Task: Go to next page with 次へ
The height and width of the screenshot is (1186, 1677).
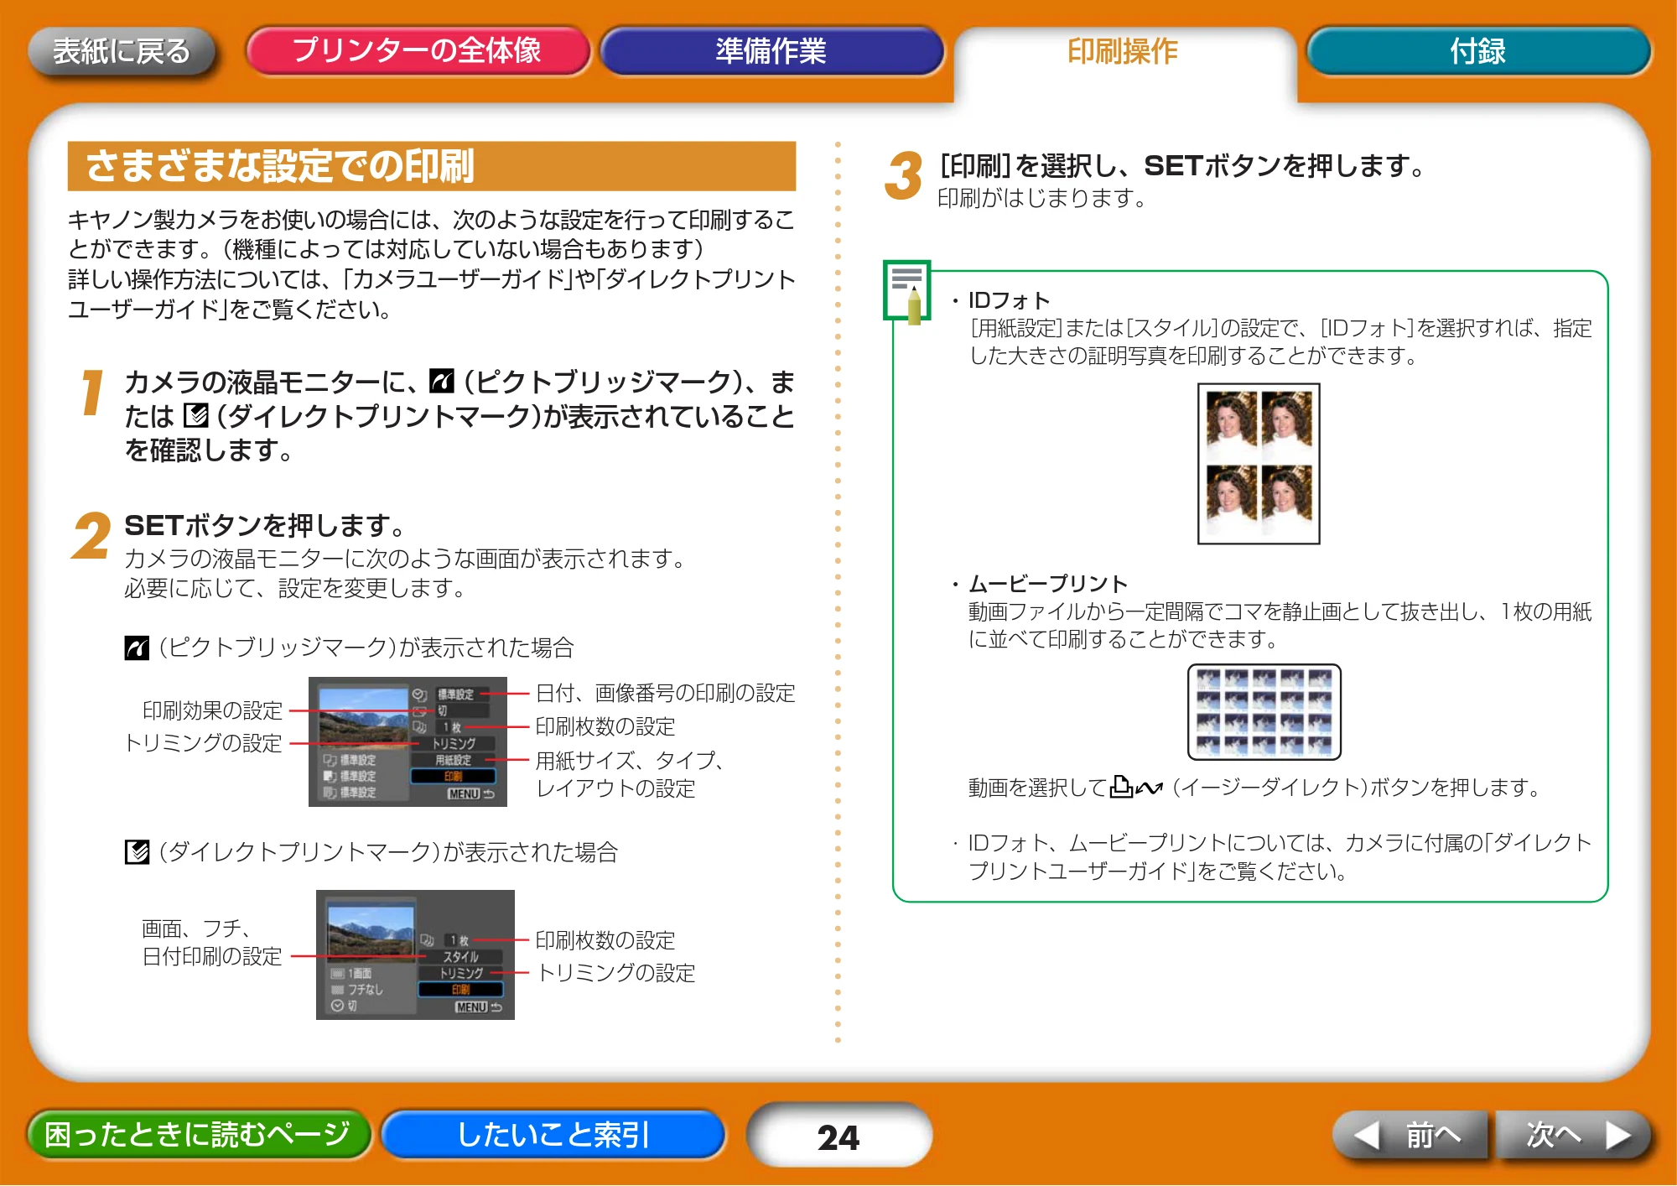Action: pos(1574,1136)
